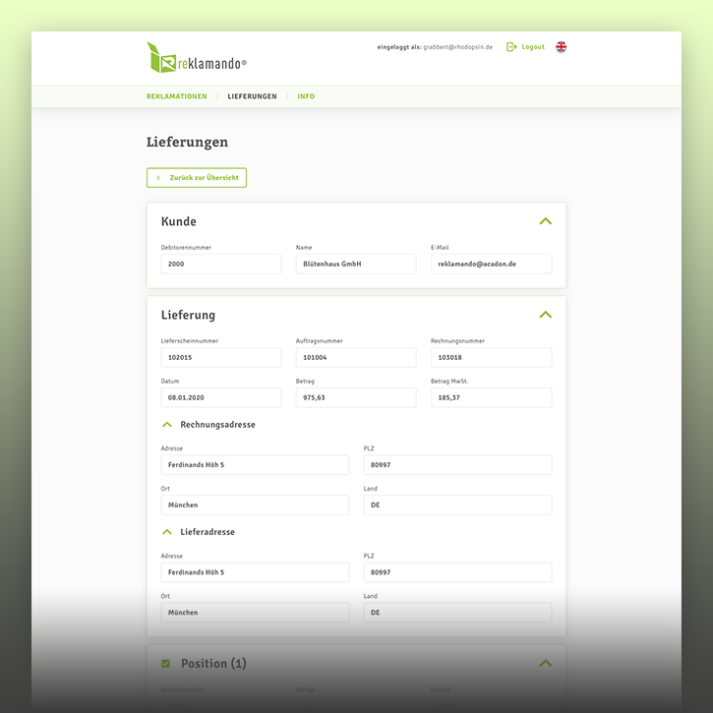Click the Lieferscheinnummer field
The image size is (713, 713).
(x=220, y=358)
